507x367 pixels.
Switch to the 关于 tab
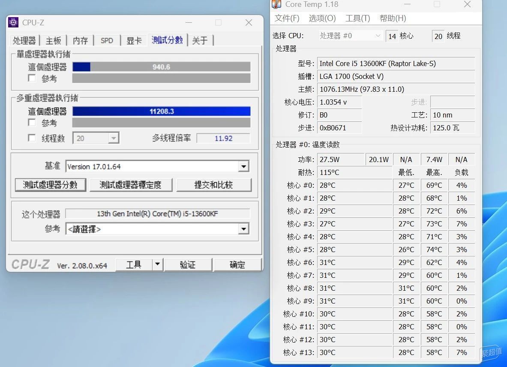[200, 41]
